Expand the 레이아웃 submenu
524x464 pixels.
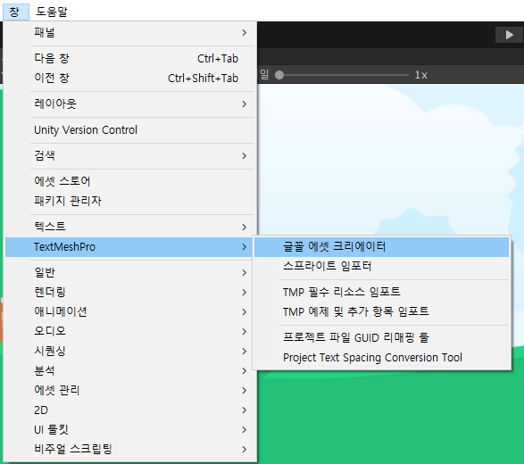130,104
